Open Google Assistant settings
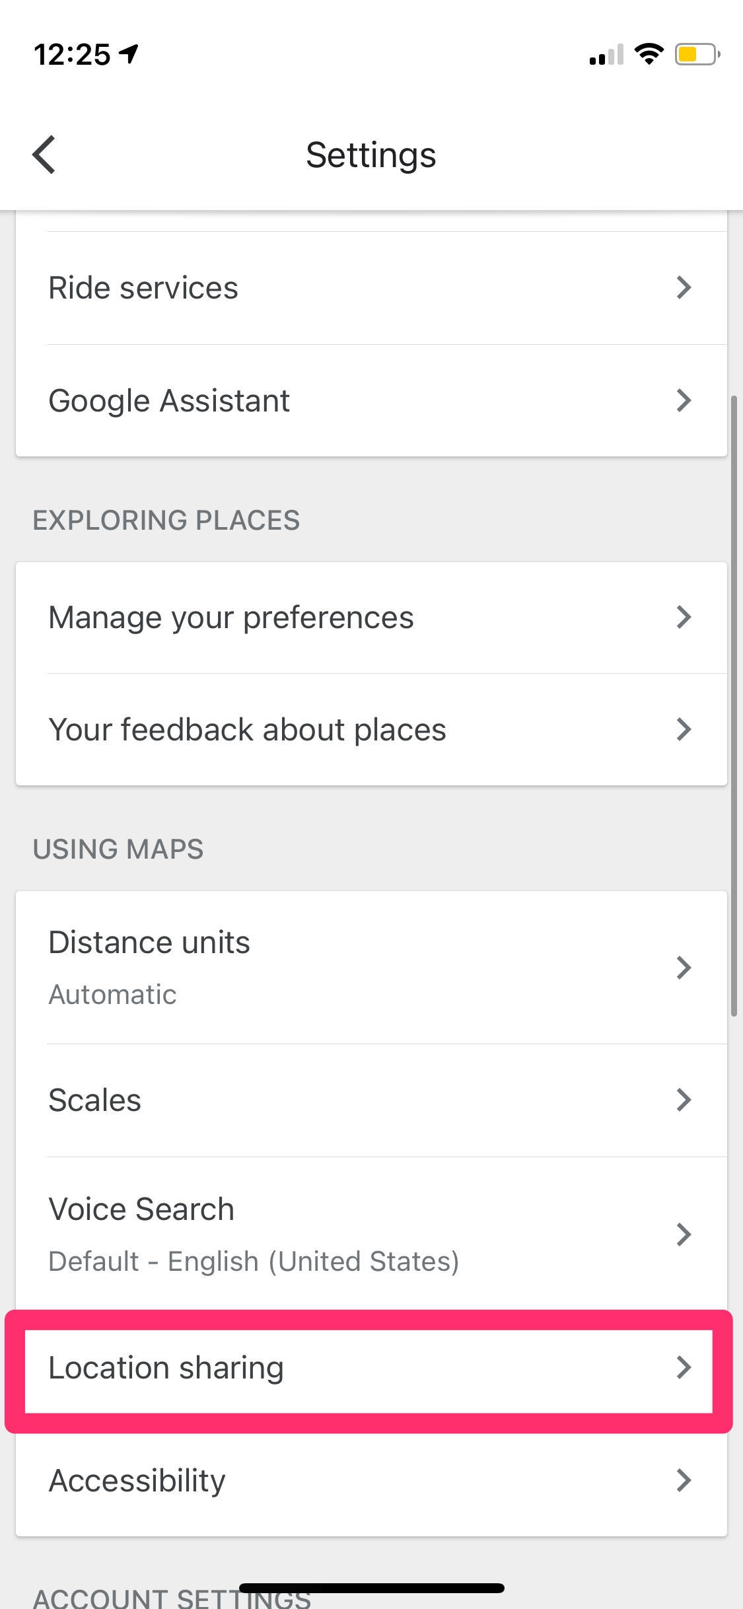 (x=169, y=401)
